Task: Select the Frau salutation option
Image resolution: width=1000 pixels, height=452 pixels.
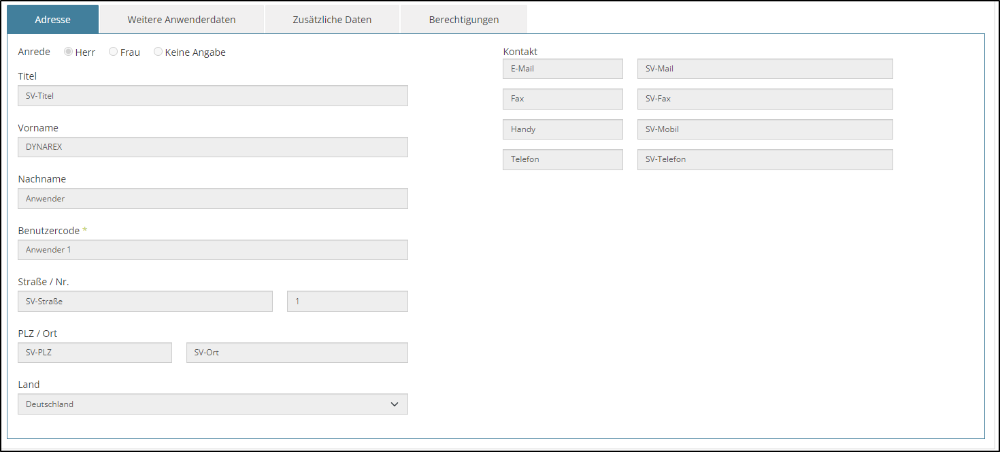Action: [114, 52]
